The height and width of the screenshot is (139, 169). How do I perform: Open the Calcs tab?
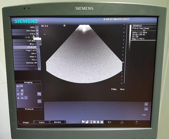pos(42,122)
